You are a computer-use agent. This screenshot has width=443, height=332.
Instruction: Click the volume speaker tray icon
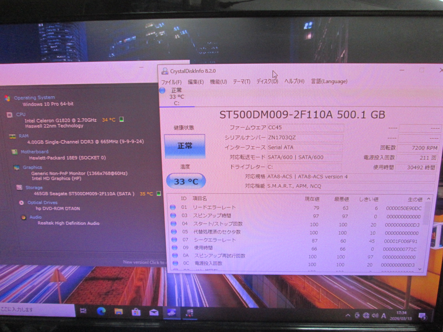(375, 316)
